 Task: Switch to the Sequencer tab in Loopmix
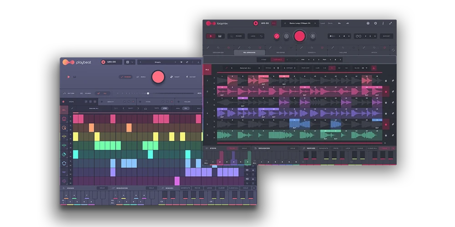point(218,53)
